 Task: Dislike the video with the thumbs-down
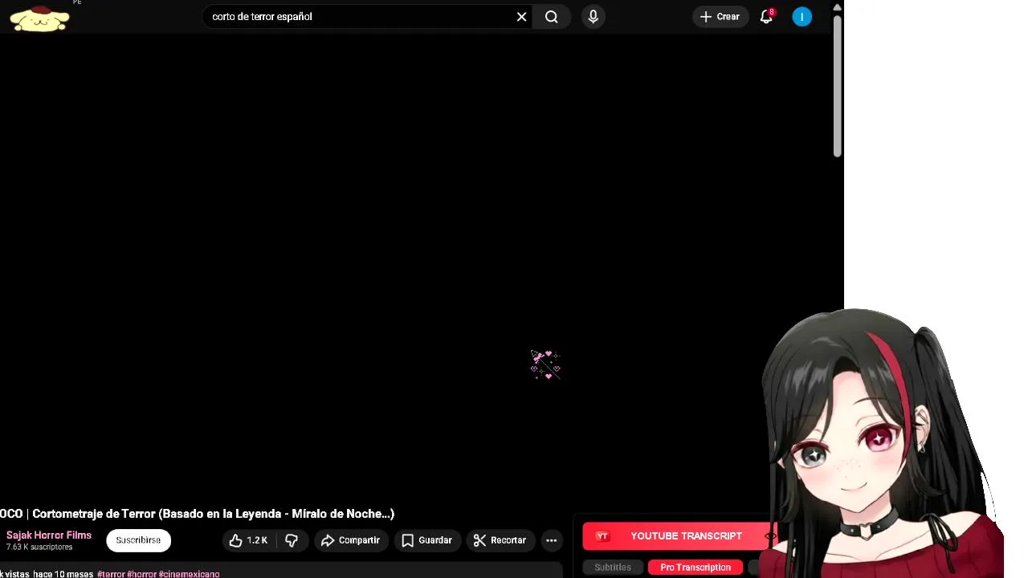click(292, 540)
